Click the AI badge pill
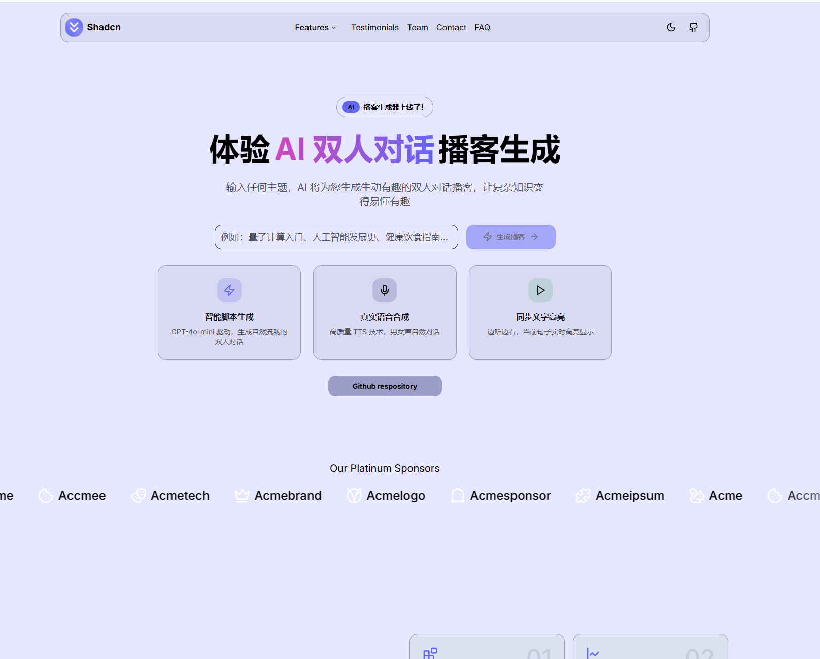This screenshot has width=820, height=659. click(351, 107)
